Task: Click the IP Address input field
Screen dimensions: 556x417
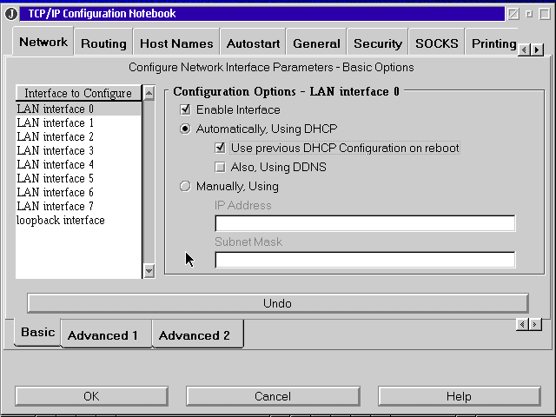Action: [365, 223]
